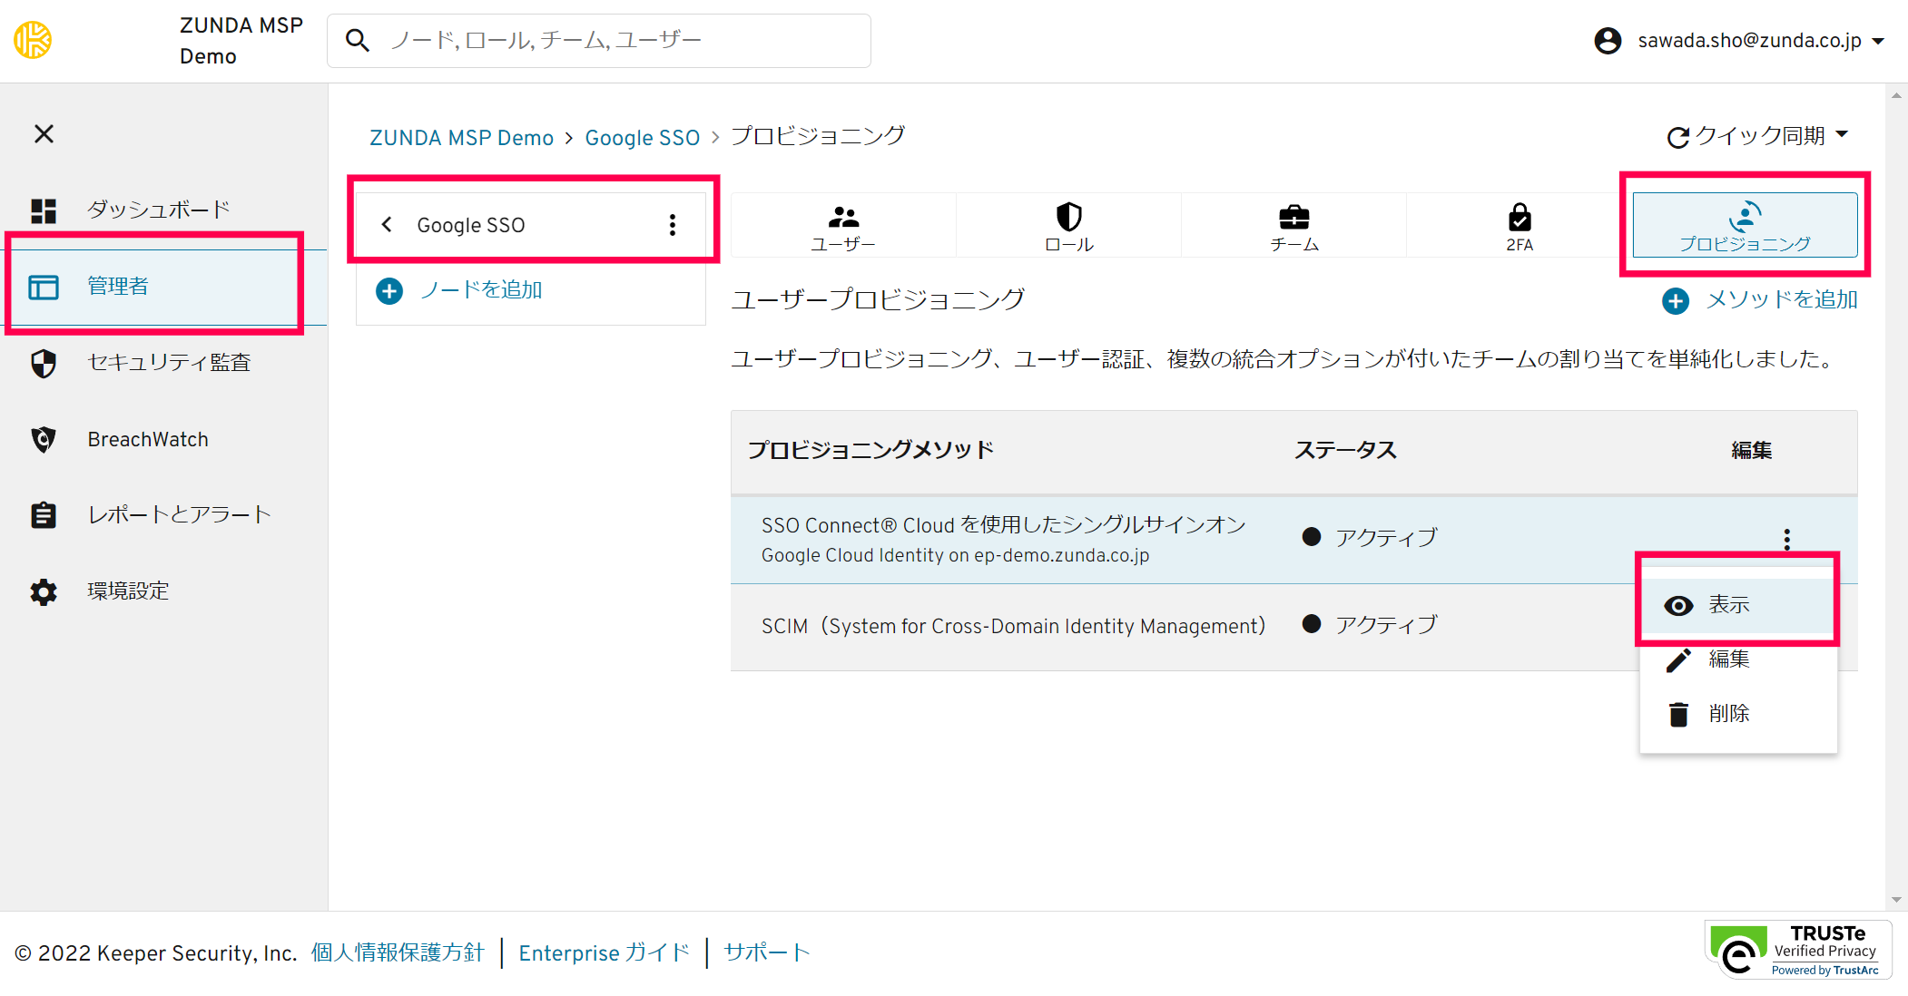Image resolution: width=1908 pixels, height=996 pixels.
Task: Collapse Google SSO node back chevron
Action: coord(387,225)
